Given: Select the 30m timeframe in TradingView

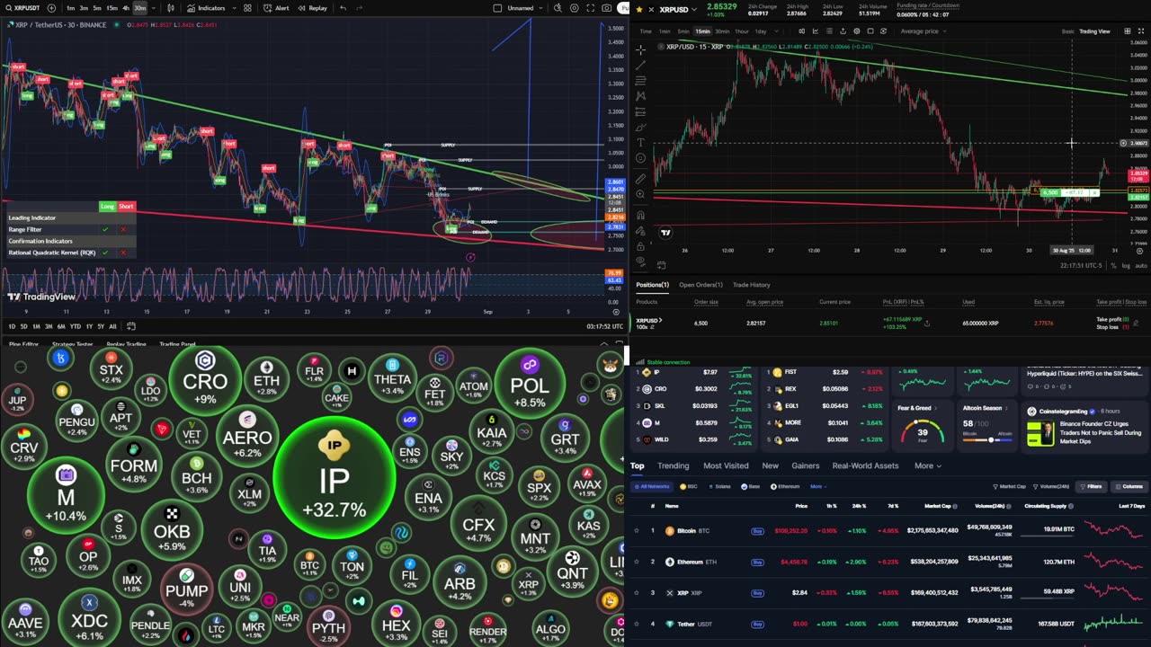Looking at the screenshot, I should [140, 8].
